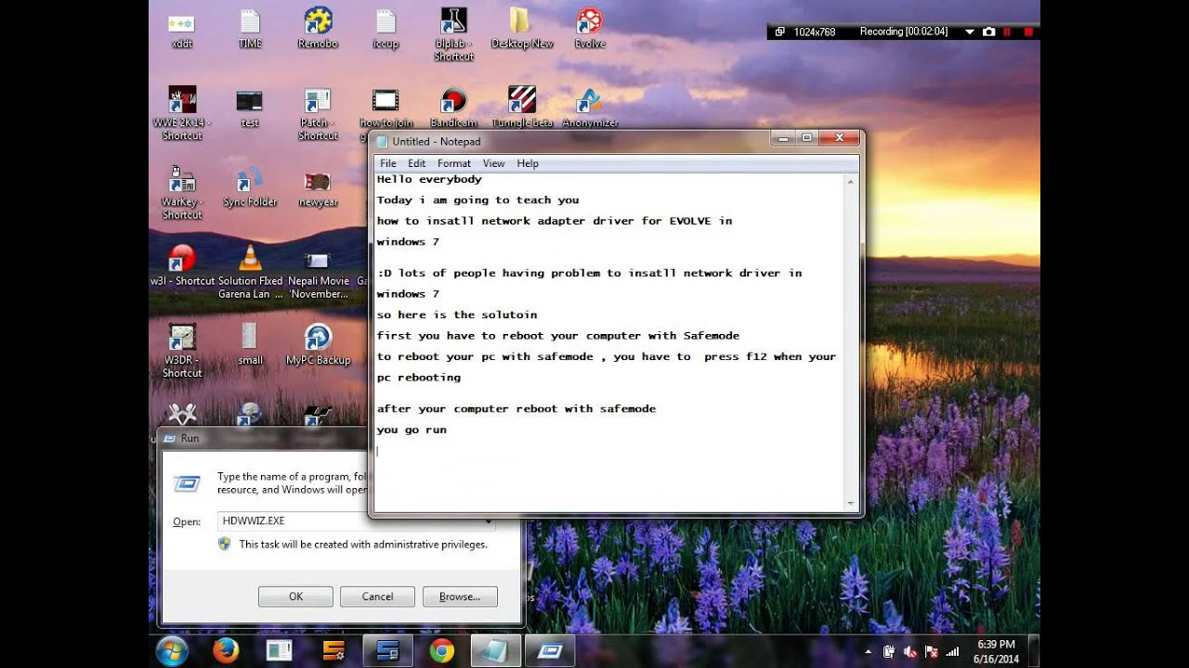Open the how to join video file
The image size is (1189, 668).
coord(385,107)
